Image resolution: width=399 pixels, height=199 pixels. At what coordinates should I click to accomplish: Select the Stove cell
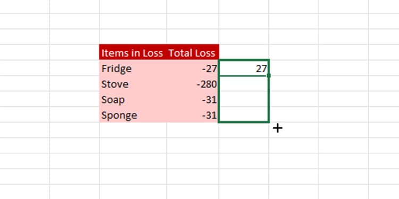click(133, 83)
